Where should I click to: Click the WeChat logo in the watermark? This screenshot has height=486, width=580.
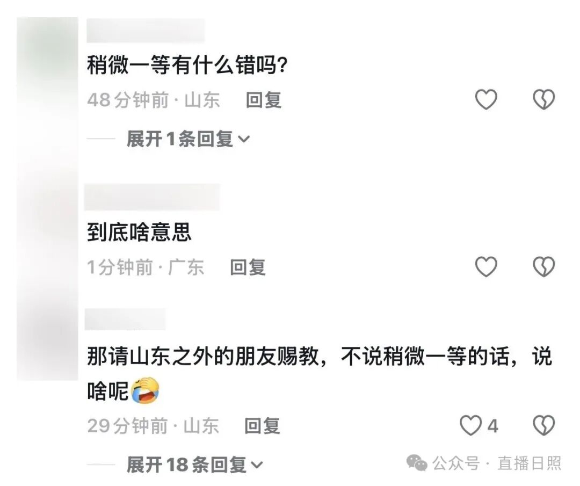coord(417,463)
